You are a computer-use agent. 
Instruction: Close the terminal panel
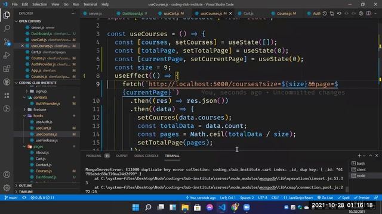click(377, 156)
